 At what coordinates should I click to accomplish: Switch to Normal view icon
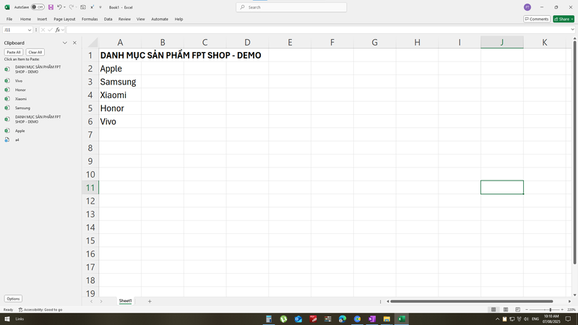[493, 310]
